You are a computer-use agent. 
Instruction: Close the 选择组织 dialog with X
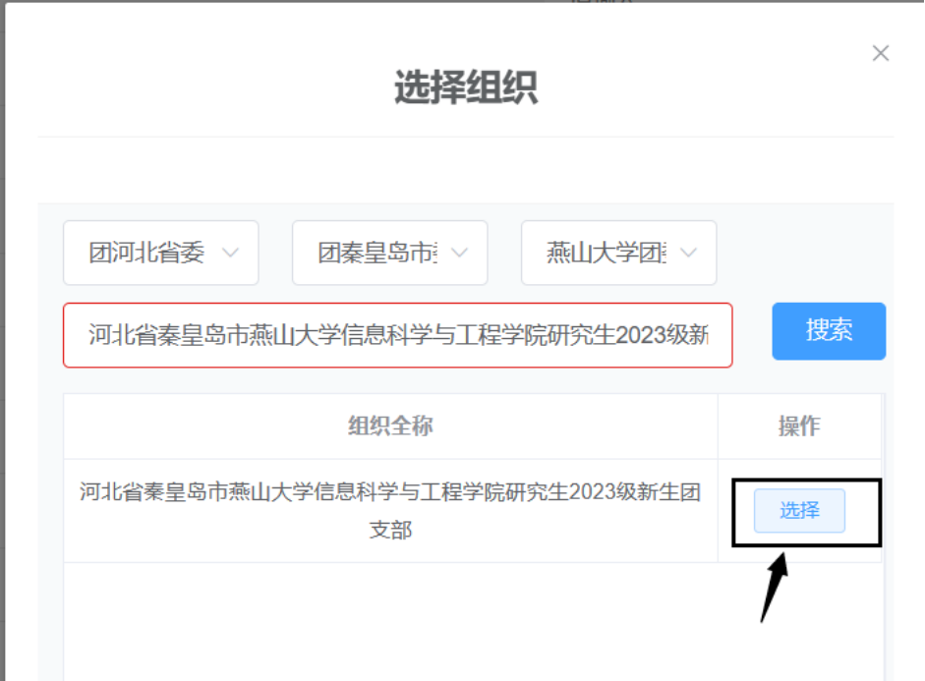coord(881,53)
